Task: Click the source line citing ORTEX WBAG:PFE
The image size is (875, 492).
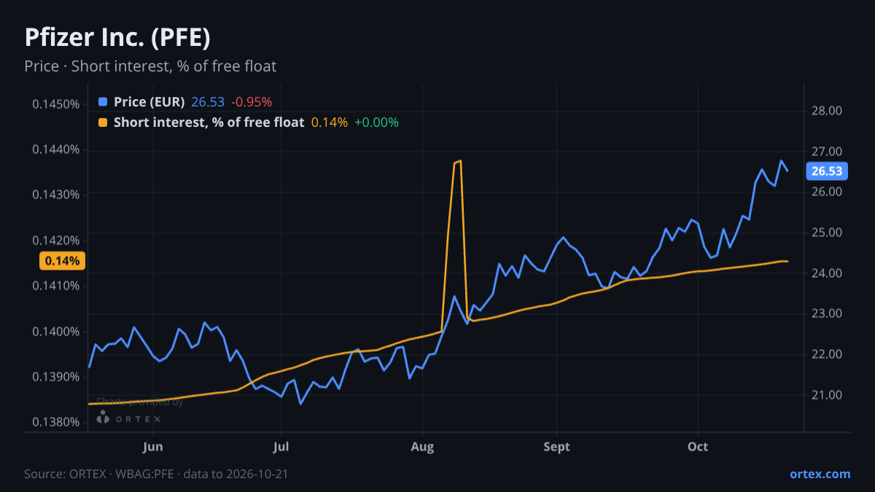Action: (156, 474)
